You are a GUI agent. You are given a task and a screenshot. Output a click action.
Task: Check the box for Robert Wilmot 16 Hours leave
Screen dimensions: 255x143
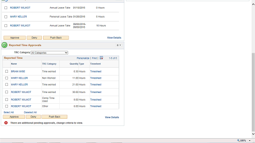click(x=6, y=25)
